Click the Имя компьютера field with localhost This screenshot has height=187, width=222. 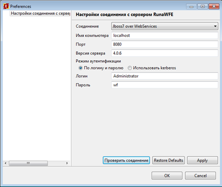click(165, 35)
